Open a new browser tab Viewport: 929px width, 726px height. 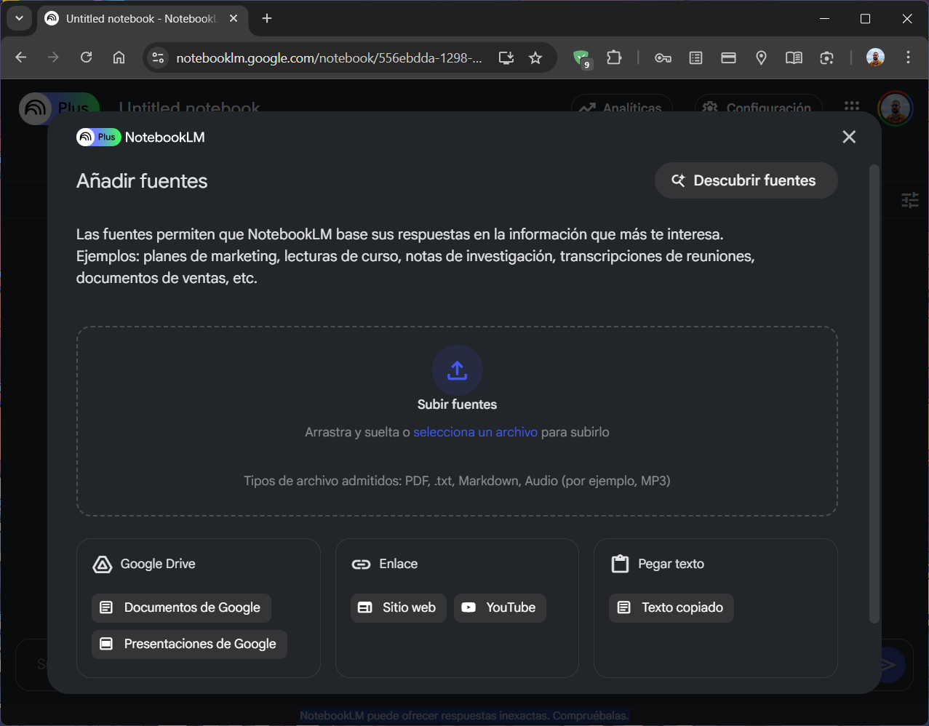pos(267,18)
